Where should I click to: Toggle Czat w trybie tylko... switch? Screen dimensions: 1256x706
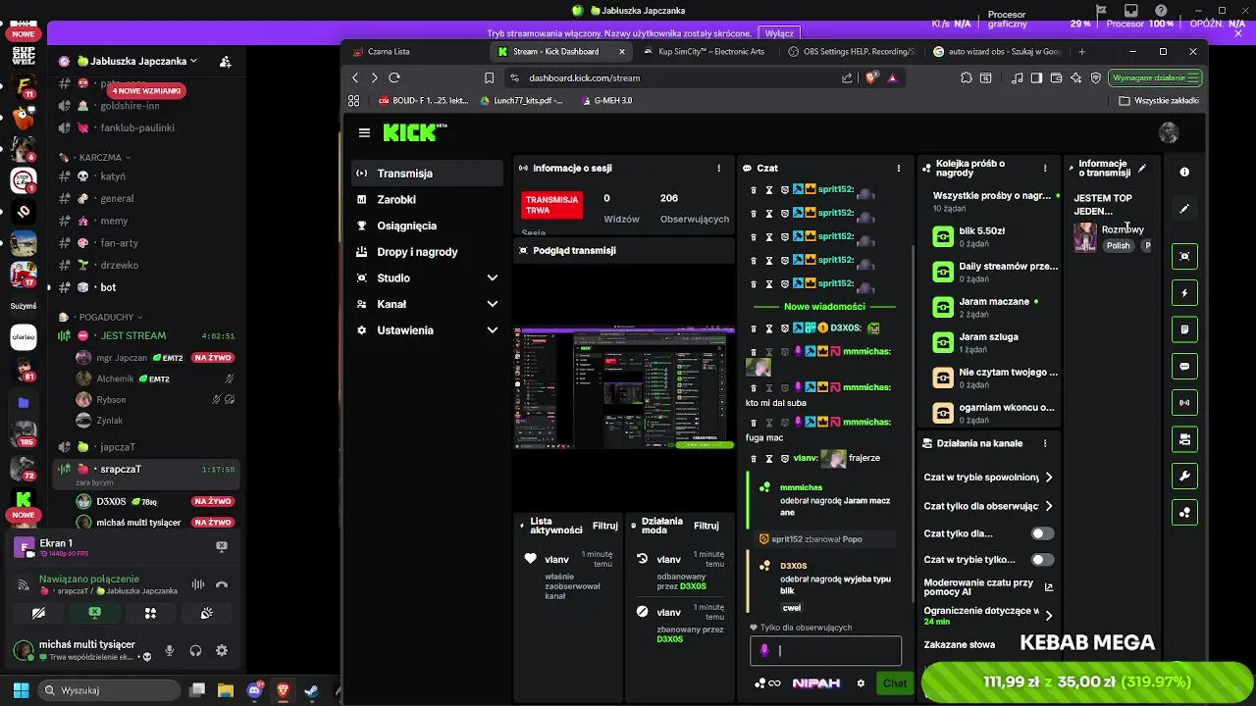pyautogui.click(x=1042, y=559)
